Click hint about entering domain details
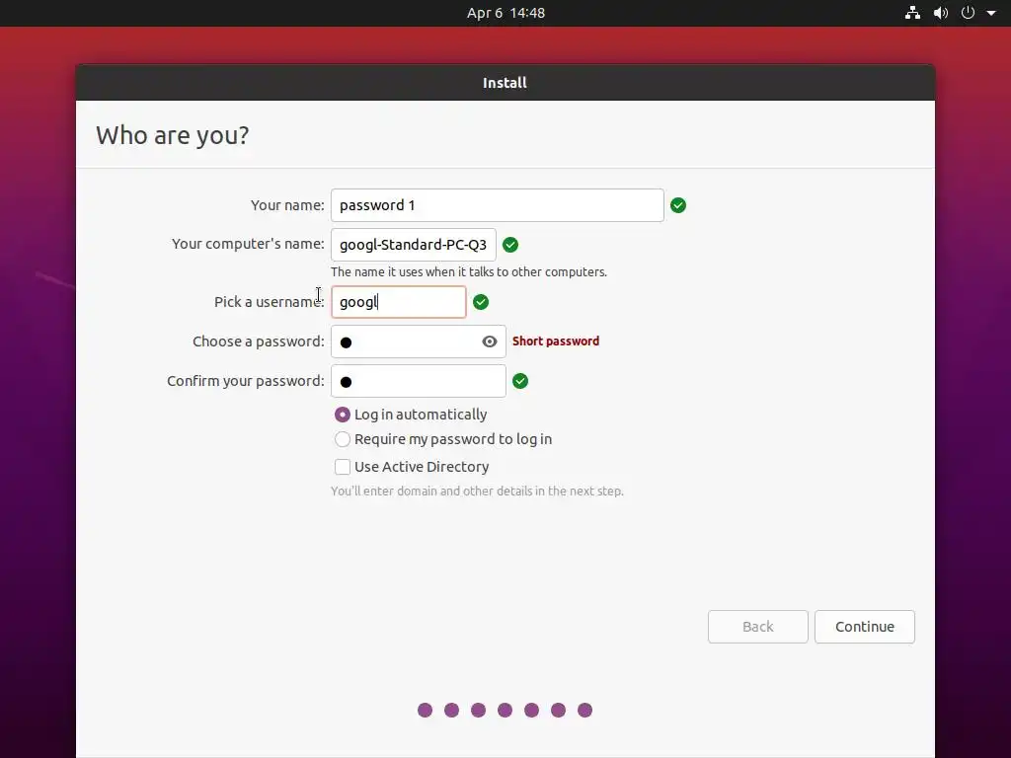Image resolution: width=1011 pixels, height=758 pixels. pyautogui.click(x=477, y=492)
